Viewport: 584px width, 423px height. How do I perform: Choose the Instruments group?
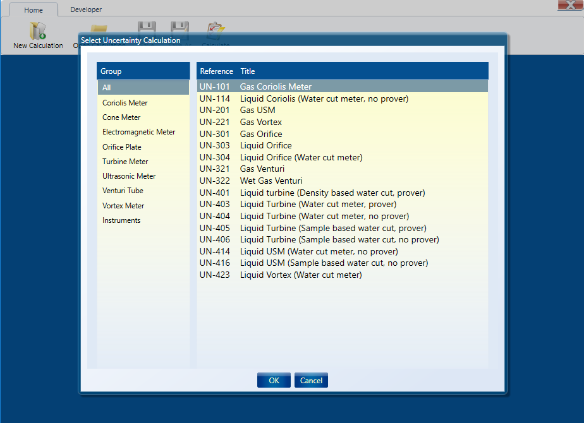(143, 220)
